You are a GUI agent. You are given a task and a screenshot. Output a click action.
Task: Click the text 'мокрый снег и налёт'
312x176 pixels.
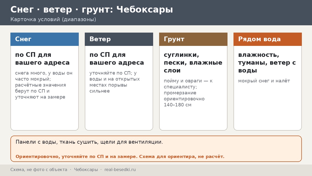(264, 81)
